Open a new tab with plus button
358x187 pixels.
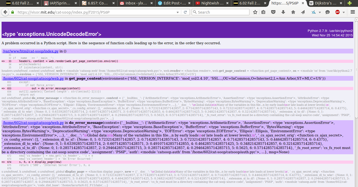coord(349,3)
